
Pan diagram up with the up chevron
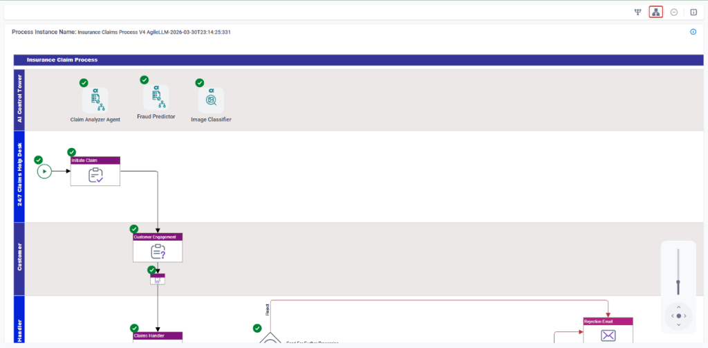(678, 307)
